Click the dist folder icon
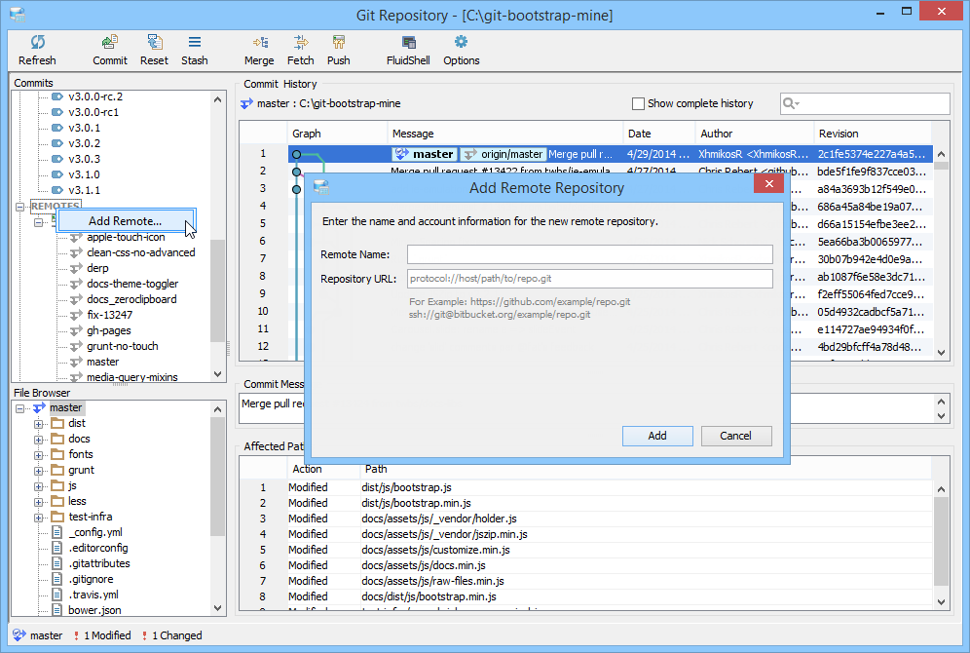Screen dimensions: 970x653 point(57,423)
